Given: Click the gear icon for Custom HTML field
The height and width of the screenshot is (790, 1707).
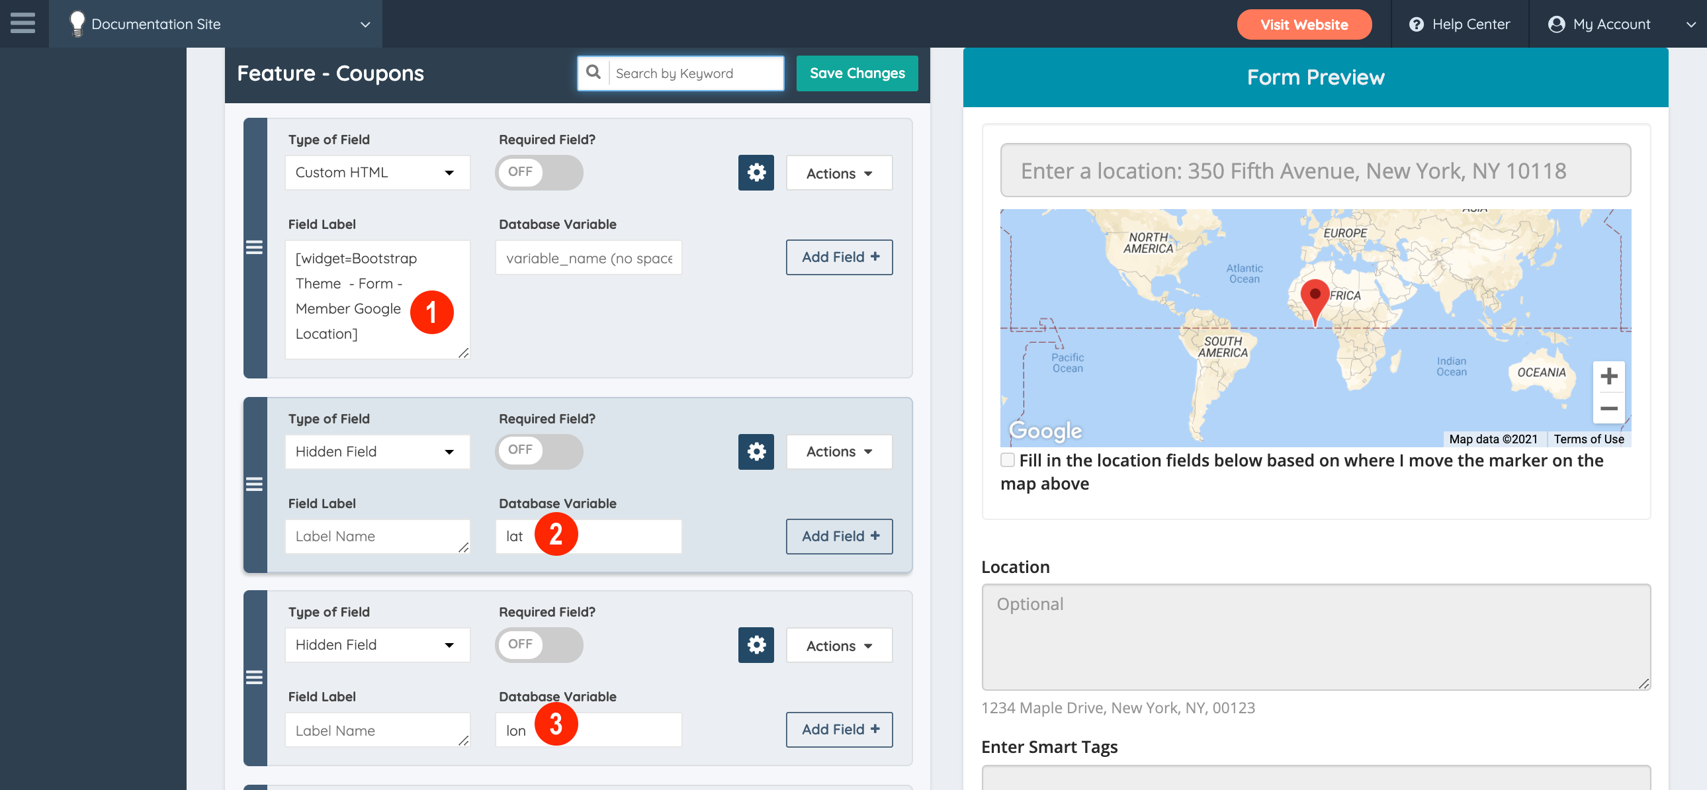Looking at the screenshot, I should point(756,173).
